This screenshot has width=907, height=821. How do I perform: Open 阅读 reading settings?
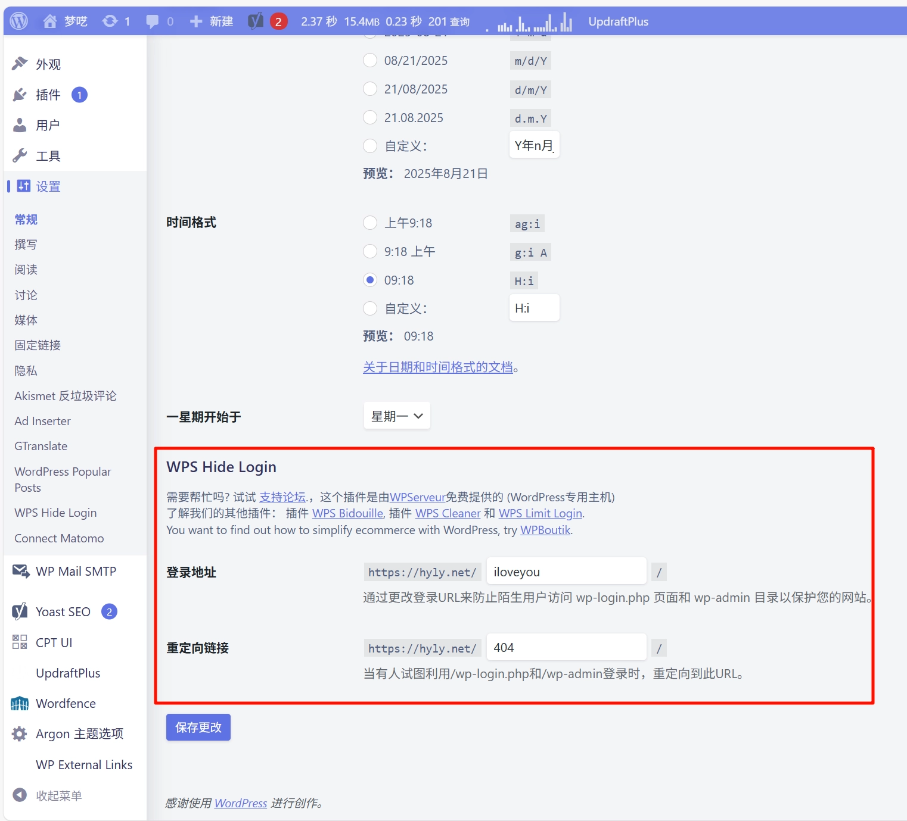[26, 270]
